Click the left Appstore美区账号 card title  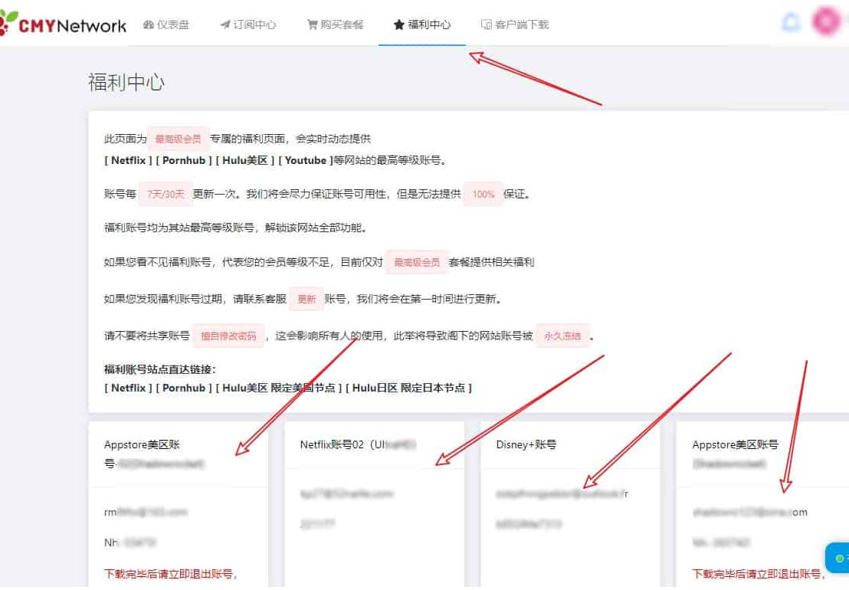(154, 454)
